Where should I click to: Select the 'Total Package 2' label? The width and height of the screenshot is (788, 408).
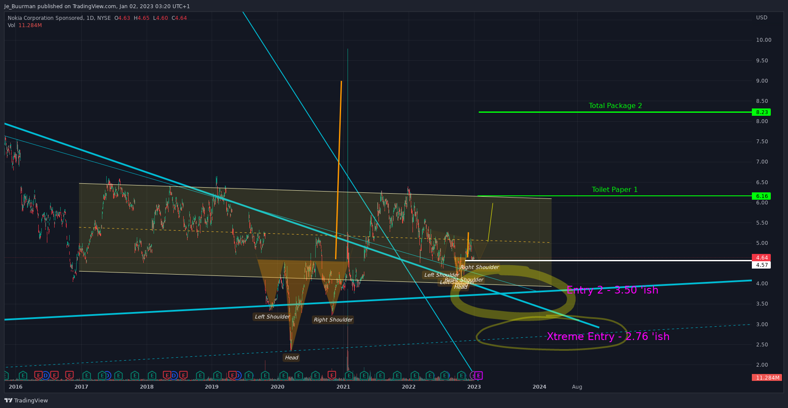click(615, 106)
